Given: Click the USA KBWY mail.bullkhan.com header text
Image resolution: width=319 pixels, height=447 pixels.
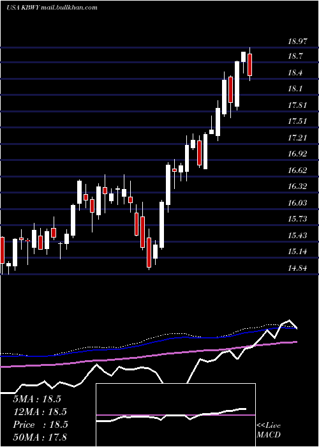Looking at the screenshot, I should click(x=52, y=8).
